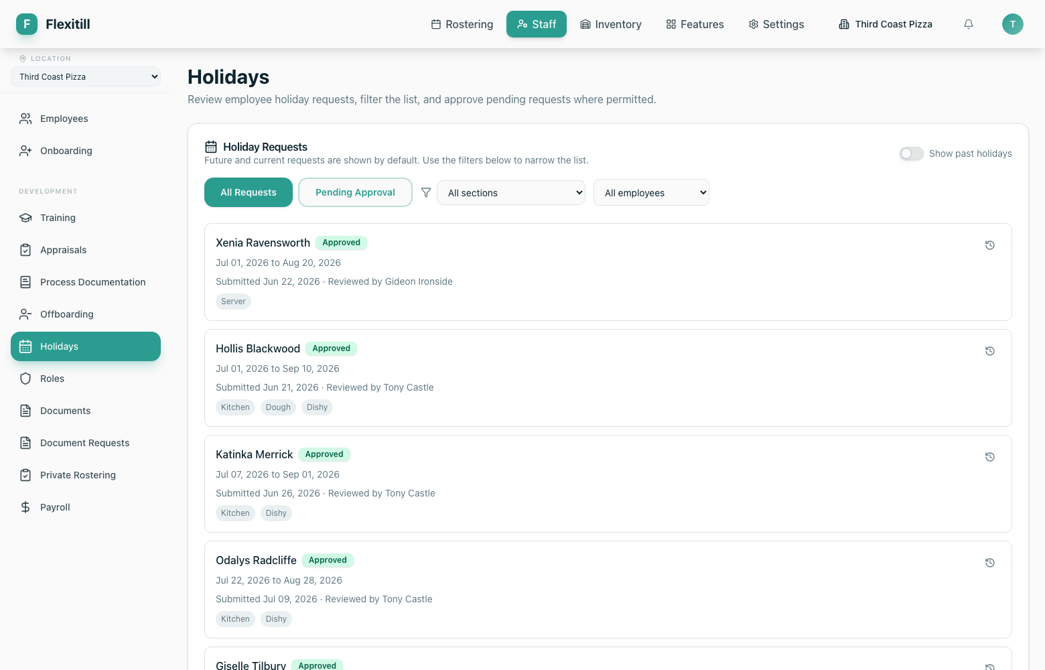Click the Payroll dollar sign icon
Viewport: 1045px width, 670px height.
[25, 507]
